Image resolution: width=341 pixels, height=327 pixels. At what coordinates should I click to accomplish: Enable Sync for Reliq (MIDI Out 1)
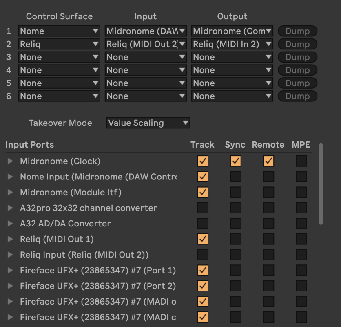click(x=235, y=239)
